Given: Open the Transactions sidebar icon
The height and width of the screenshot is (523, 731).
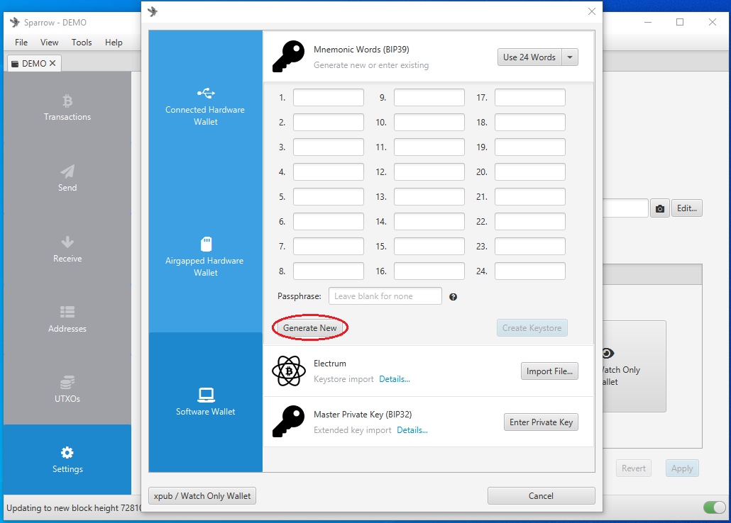Looking at the screenshot, I should pos(67,101).
